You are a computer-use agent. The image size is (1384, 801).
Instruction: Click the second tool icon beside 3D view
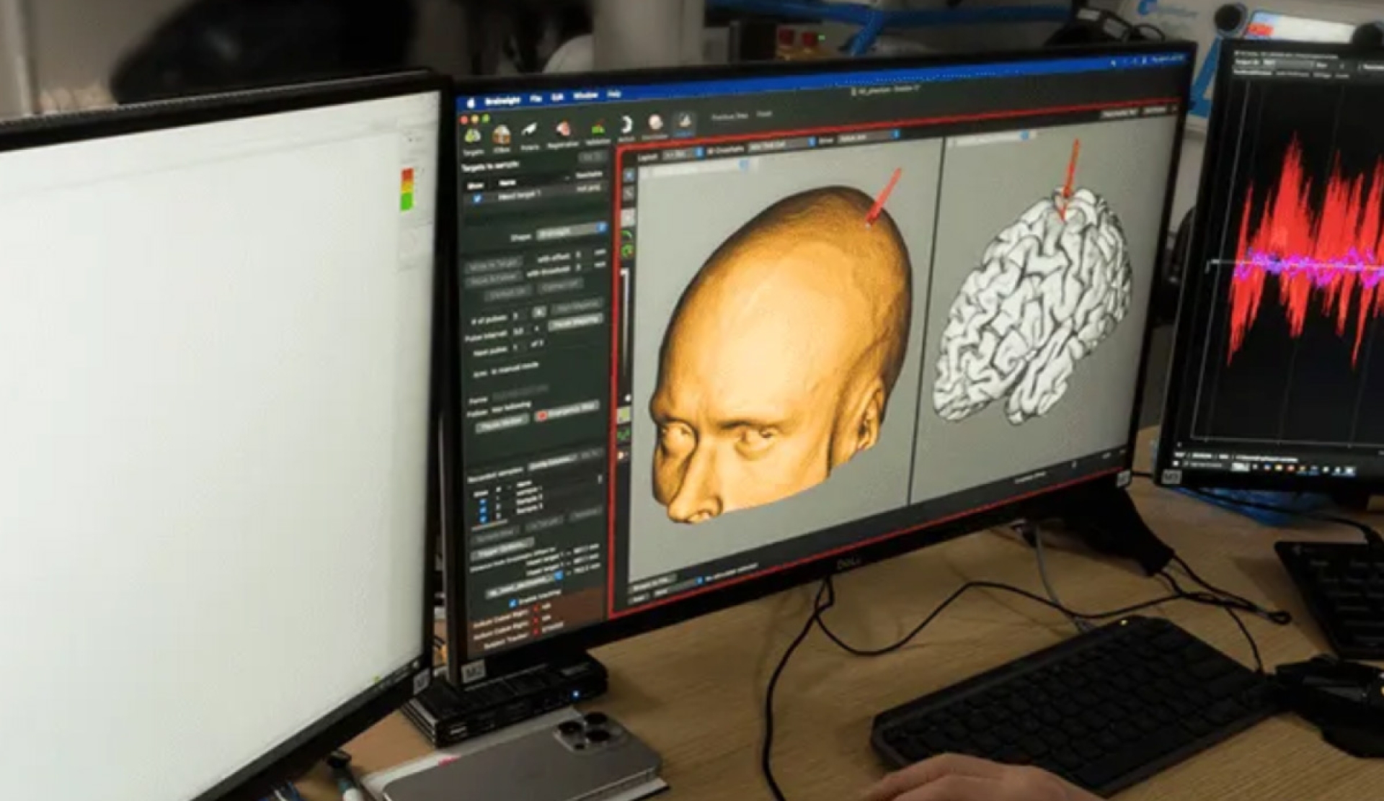pos(629,194)
